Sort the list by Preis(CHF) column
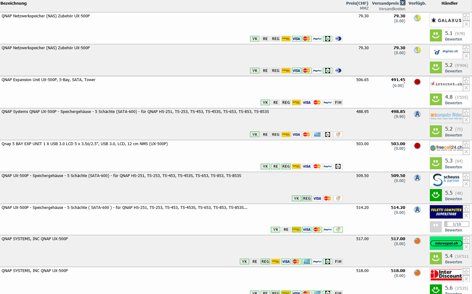472x294 pixels. [x=357, y=3]
